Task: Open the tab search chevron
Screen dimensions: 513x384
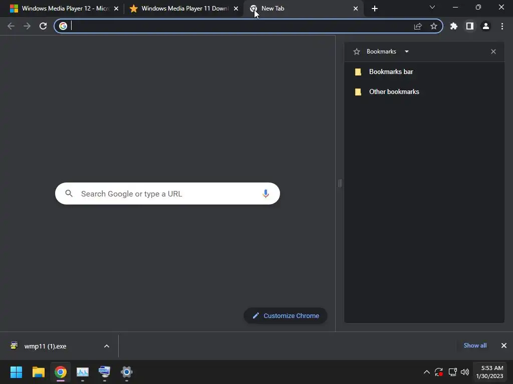Action: [432, 7]
